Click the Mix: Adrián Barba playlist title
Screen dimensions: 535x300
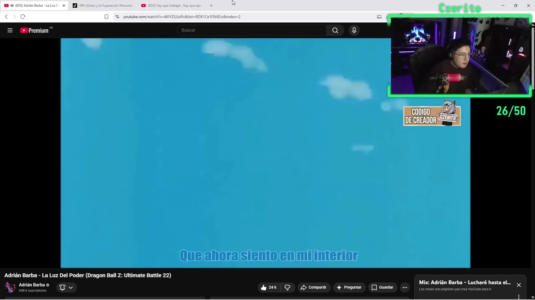pyautogui.click(x=465, y=282)
